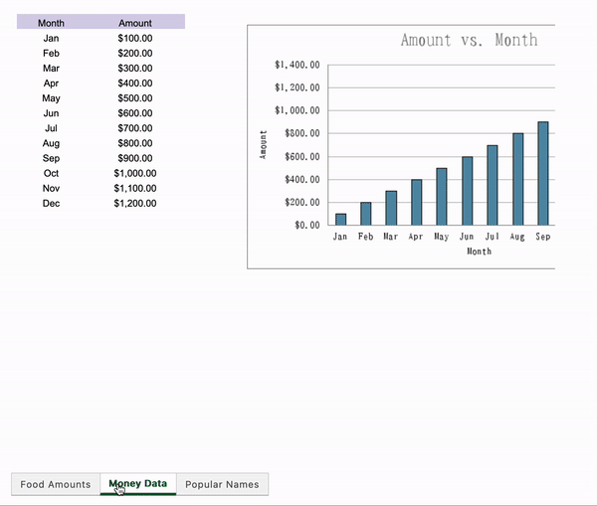Select the Aug month cell
Viewport: 597px width, 506px height.
(51, 143)
